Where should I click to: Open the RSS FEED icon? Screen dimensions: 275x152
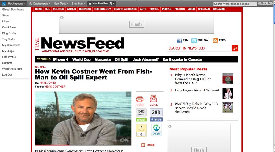coord(215,40)
